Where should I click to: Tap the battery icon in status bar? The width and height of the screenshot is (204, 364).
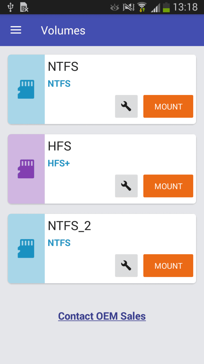coord(166,7)
